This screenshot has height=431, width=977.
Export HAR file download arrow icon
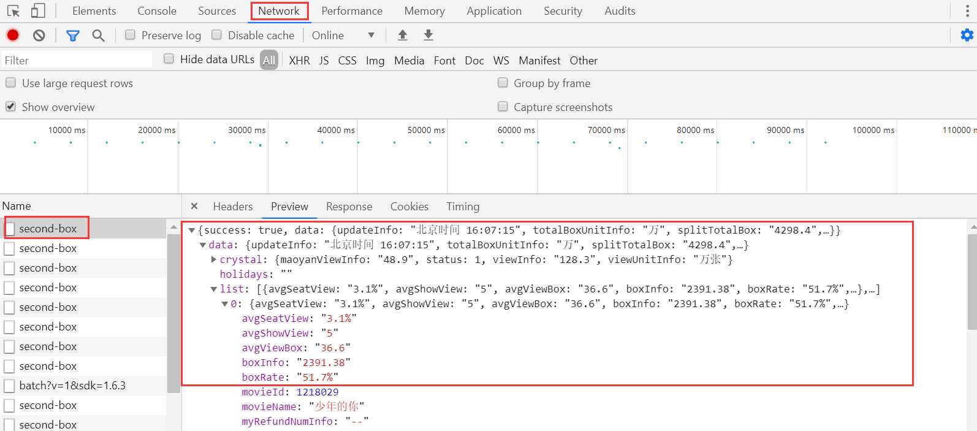[x=428, y=36]
